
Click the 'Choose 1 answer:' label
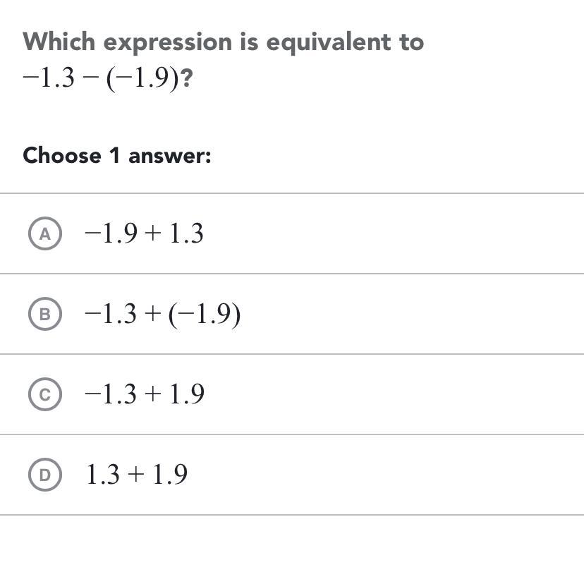(117, 155)
